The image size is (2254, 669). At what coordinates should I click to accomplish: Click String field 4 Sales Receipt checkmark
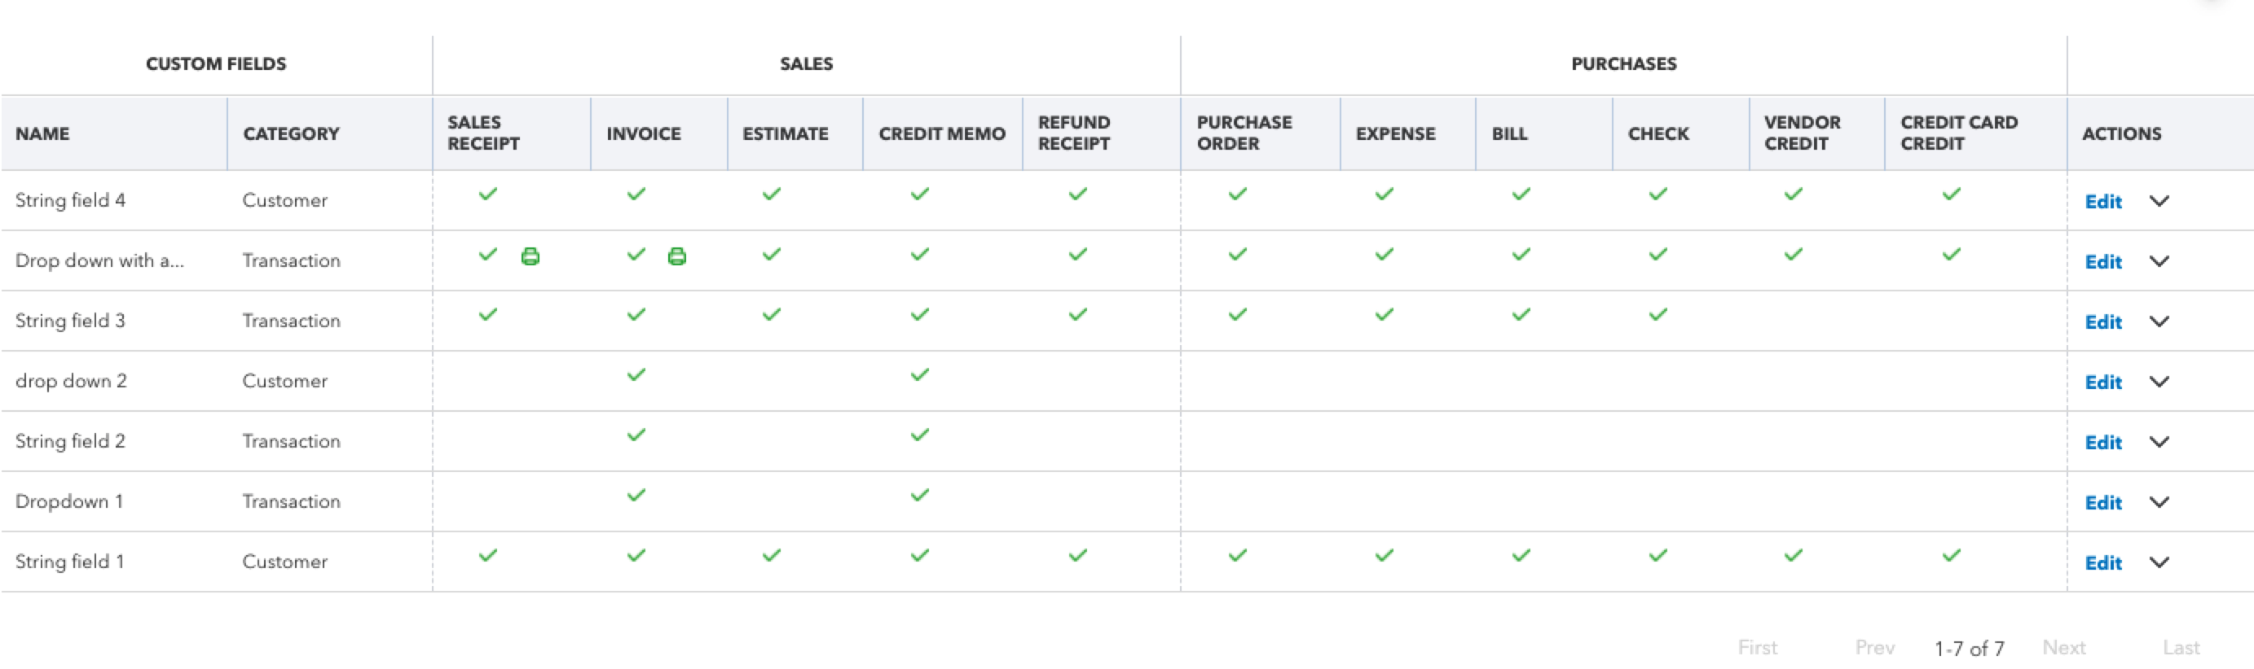[487, 194]
